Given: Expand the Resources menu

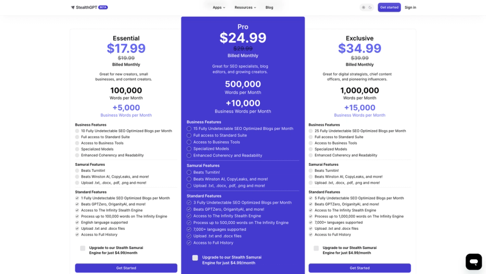Looking at the screenshot, I should (x=245, y=7).
